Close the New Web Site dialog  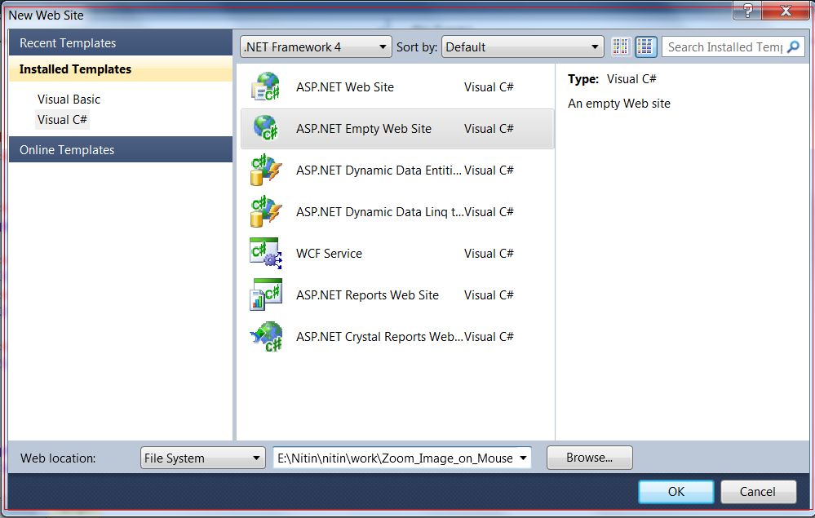(786, 11)
